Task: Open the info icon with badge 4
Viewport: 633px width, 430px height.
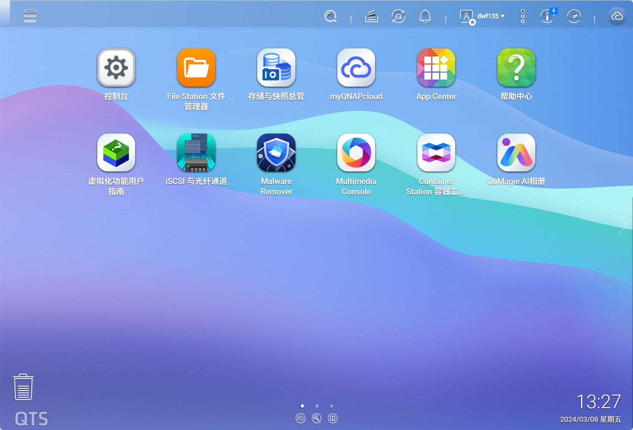Action: click(x=548, y=16)
